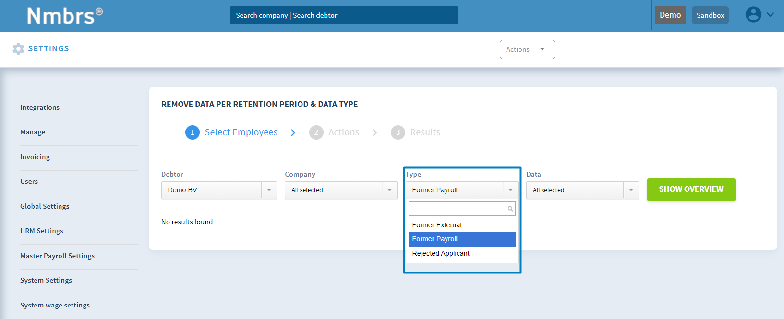
Task: Click step 3 number circle
Action: 398,132
